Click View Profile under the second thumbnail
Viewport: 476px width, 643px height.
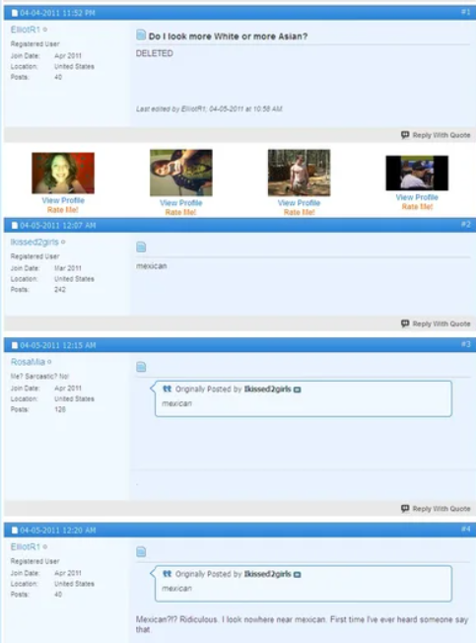pyautogui.click(x=181, y=202)
